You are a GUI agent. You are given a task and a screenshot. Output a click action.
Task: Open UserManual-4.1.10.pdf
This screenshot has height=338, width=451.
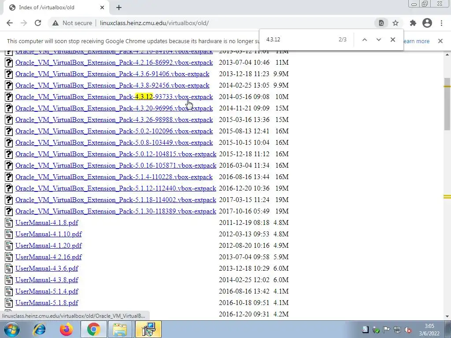(x=48, y=234)
